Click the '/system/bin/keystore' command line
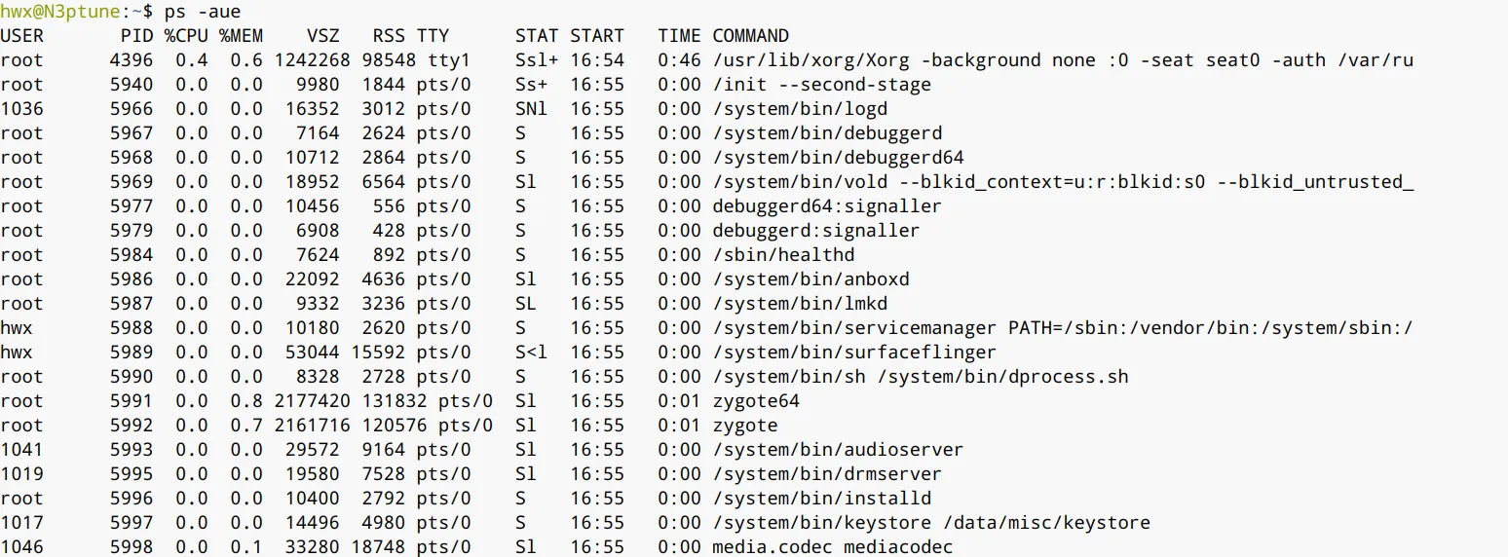1508x557 pixels. tap(930, 523)
